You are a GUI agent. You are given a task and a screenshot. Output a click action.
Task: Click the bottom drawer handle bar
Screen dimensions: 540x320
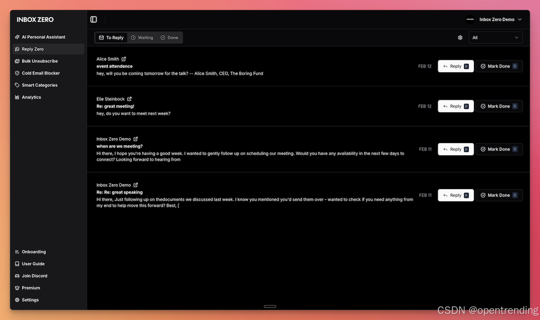coord(270,306)
